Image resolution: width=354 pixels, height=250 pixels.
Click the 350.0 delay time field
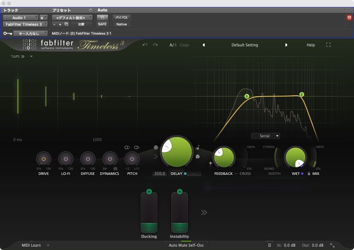tap(160, 173)
